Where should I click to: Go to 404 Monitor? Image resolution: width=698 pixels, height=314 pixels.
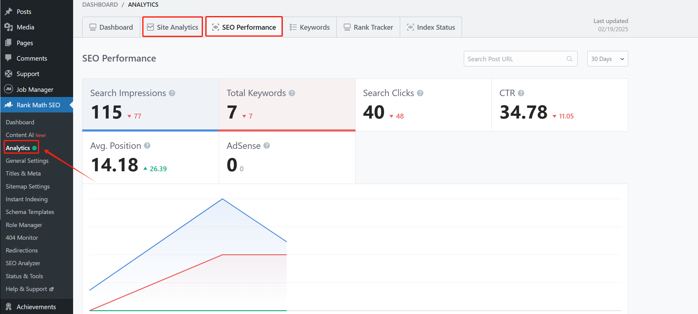[22, 238]
